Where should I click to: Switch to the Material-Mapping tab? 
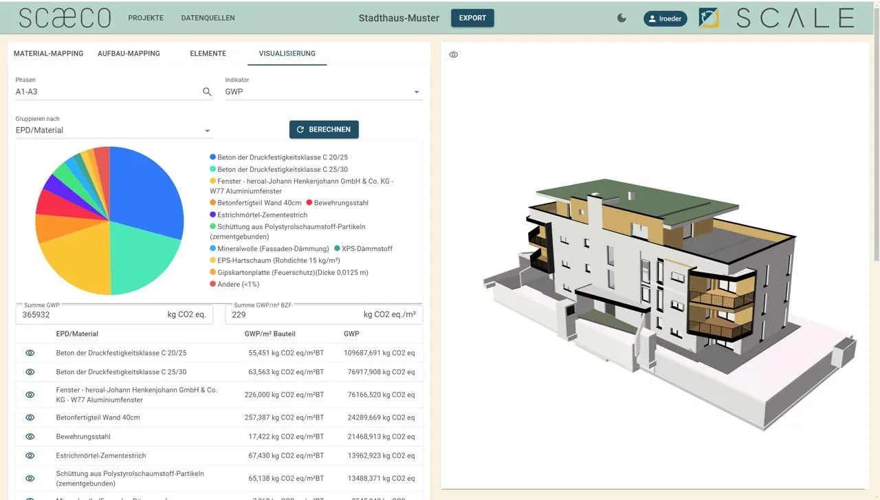(x=48, y=54)
